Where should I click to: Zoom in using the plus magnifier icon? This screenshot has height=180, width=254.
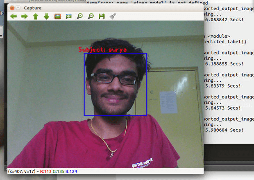click(80, 16)
